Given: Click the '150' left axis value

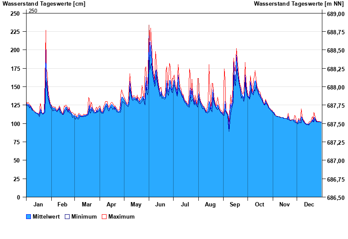Looking at the screenshot, I should point(15,87).
